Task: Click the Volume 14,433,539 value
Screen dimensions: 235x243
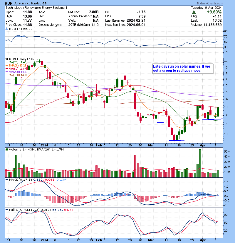Action: [x=213, y=25]
